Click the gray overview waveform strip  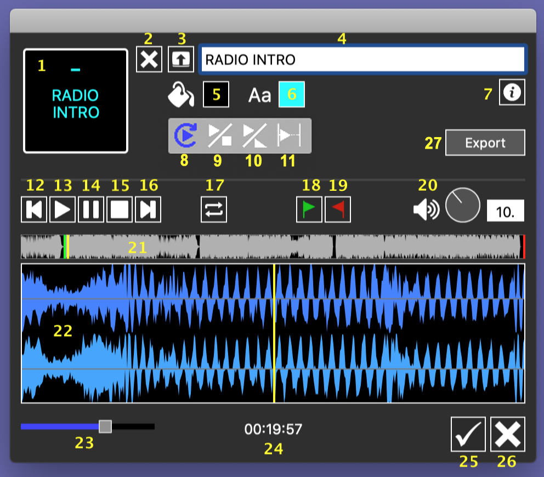click(x=273, y=247)
